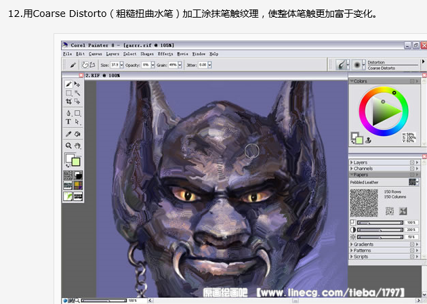
Task: Toggle the Patterns palette box icon
Action: (412, 251)
